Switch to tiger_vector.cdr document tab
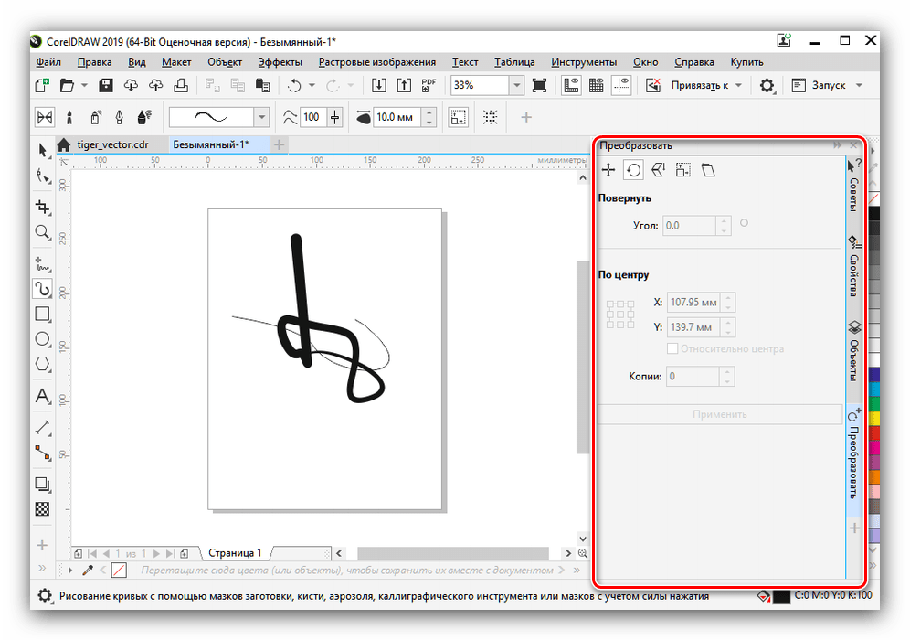 [111, 144]
